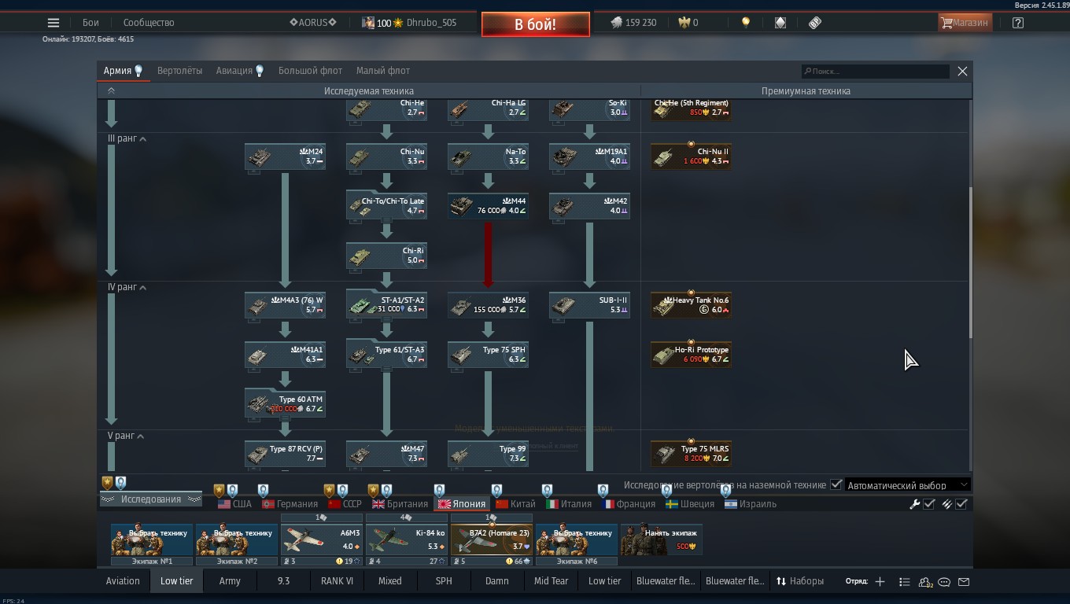Viewport: 1070px width, 604px height.
Task: Select the M44 vehicle in tree
Action: pyautogui.click(x=488, y=206)
